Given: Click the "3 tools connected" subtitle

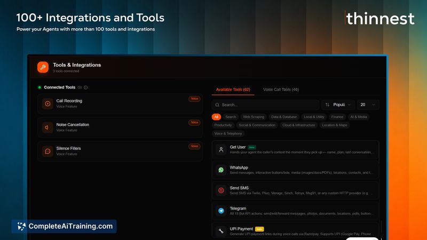Looking at the screenshot, I should 66,71.
